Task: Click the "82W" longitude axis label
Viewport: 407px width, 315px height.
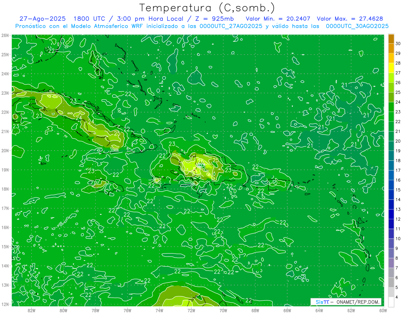Action: point(32,310)
